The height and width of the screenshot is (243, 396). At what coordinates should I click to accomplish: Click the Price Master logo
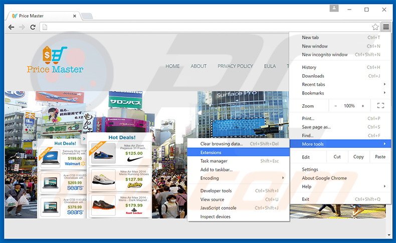coord(55,60)
